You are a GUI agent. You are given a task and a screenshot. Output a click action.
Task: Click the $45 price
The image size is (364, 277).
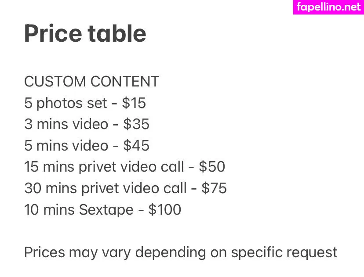tap(136, 146)
